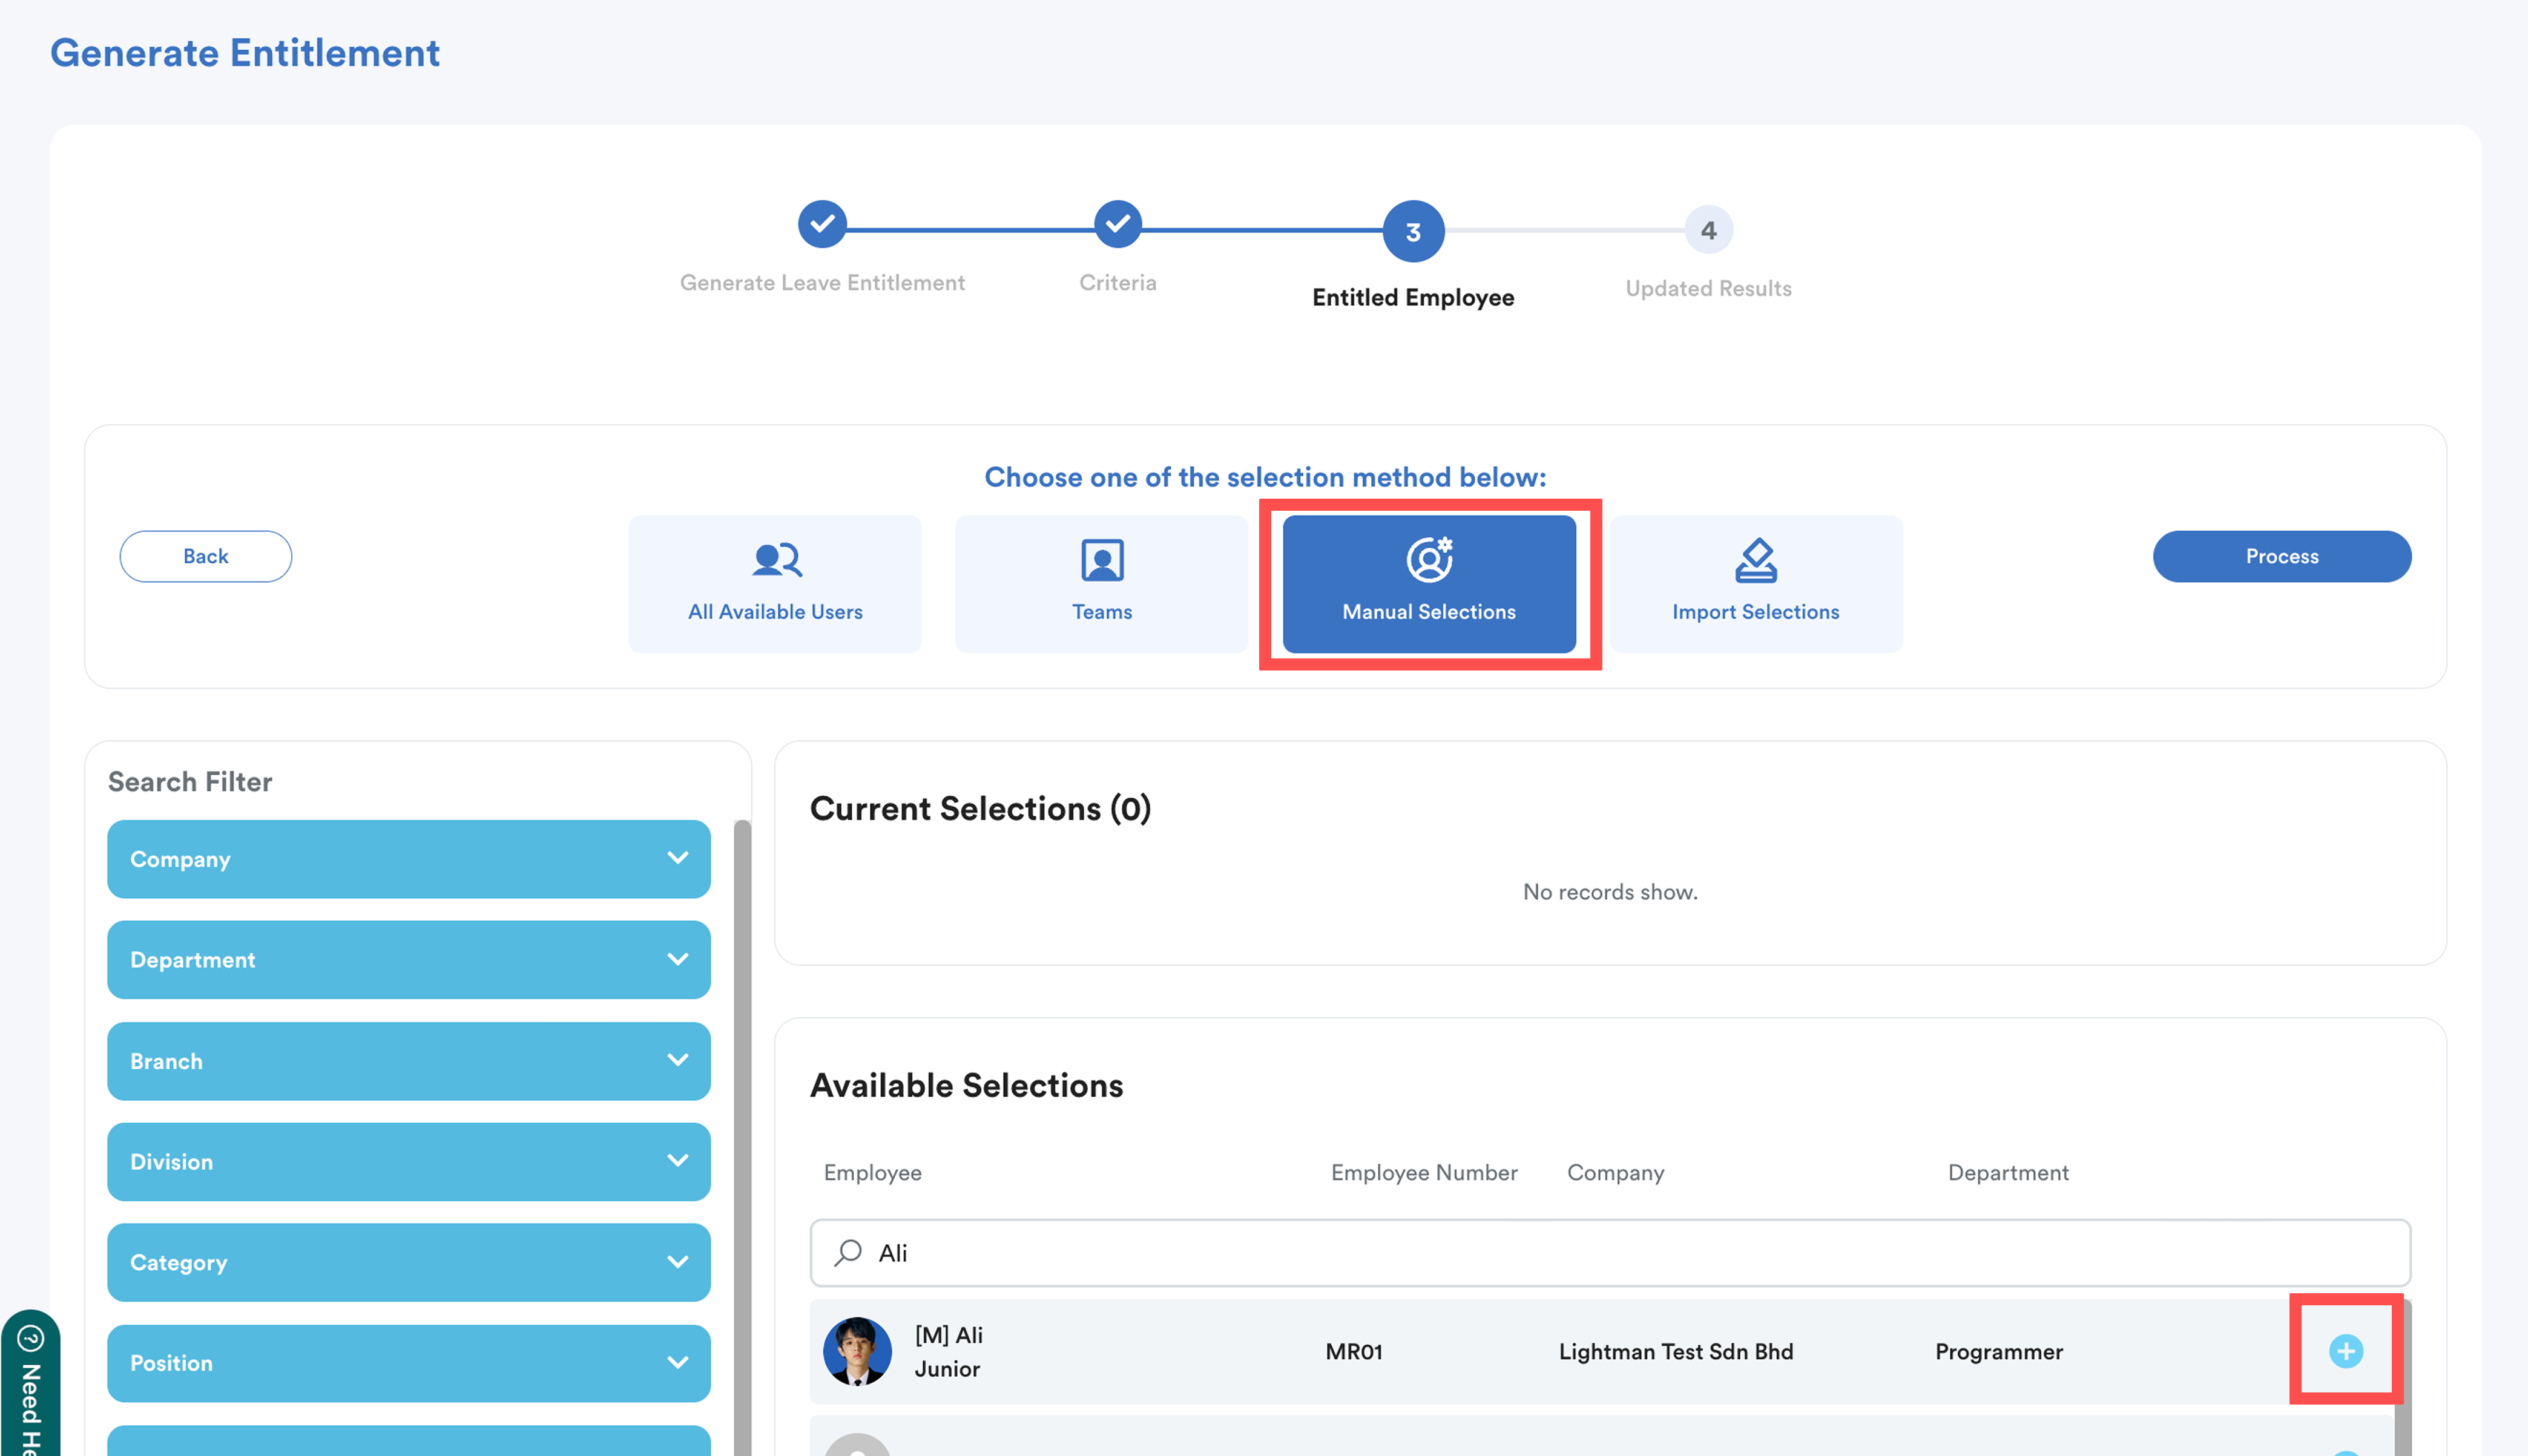
Task: Click the Search Filter panel scrollbar
Action: click(x=742, y=1100)
